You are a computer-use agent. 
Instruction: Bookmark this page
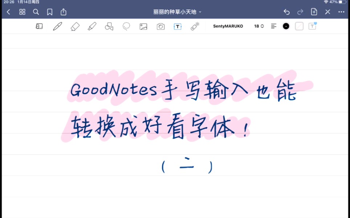(49, 12)
